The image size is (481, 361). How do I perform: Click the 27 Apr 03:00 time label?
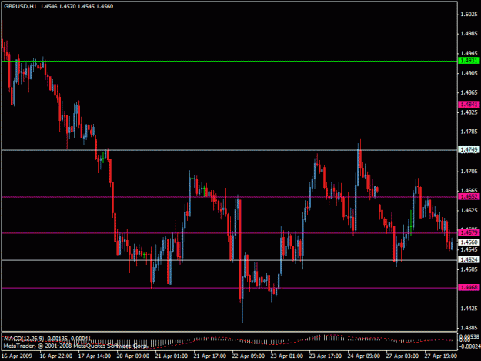click(403, 356)
